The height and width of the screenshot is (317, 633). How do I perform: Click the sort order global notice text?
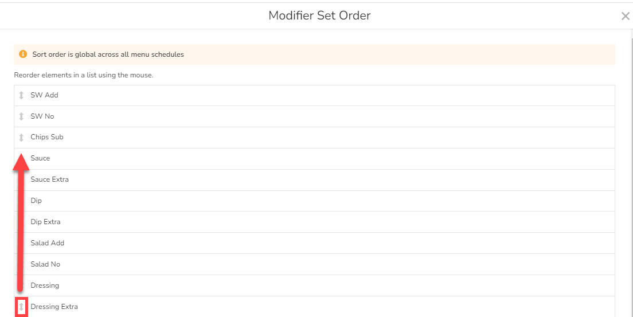tap(108, 54)
